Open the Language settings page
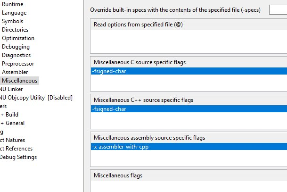Viewport: 287px width, 192px height. coord(14,13)
